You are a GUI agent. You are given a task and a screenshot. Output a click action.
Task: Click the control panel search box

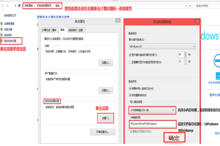coord(207,6)
